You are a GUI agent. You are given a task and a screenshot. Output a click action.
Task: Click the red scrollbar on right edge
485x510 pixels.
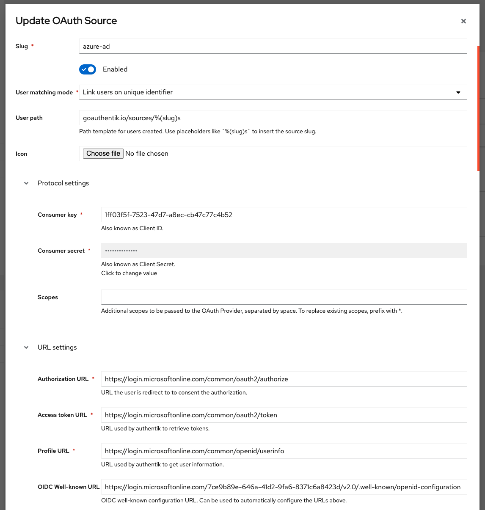(x=478, y=108)
